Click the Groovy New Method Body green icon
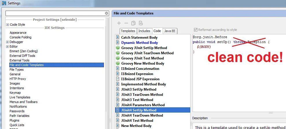Image resolution: width=286 pixels, height=129 pixels. coord(118,63)
